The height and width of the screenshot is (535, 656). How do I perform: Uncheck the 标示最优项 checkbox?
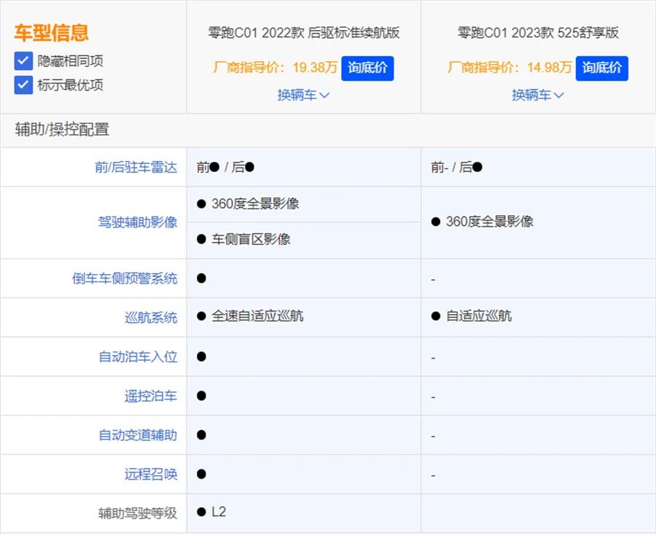[23, 85]
